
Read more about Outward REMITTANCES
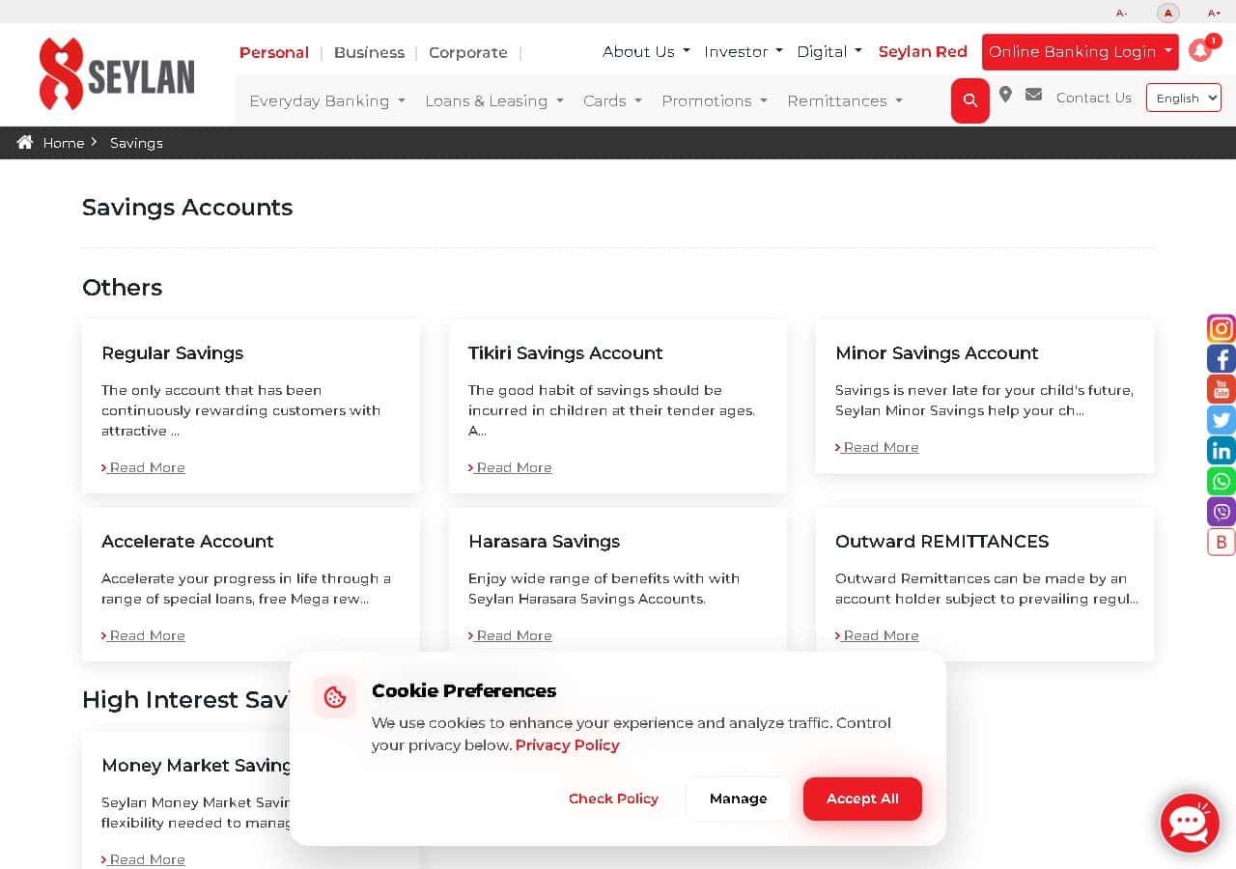(x=877, y=635)
